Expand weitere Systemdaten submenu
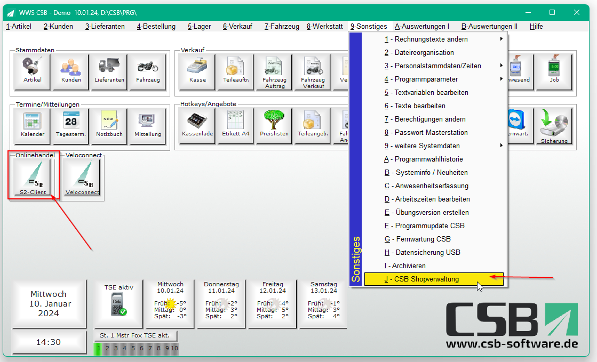This screenshot has height=362, width=597. coord(434,146)
